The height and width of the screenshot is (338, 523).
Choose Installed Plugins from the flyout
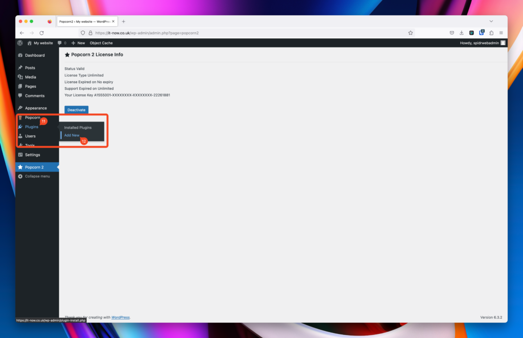78,128
